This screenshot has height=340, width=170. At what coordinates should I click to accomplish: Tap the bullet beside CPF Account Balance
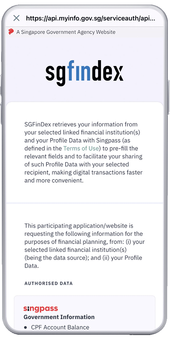[25, 327]
